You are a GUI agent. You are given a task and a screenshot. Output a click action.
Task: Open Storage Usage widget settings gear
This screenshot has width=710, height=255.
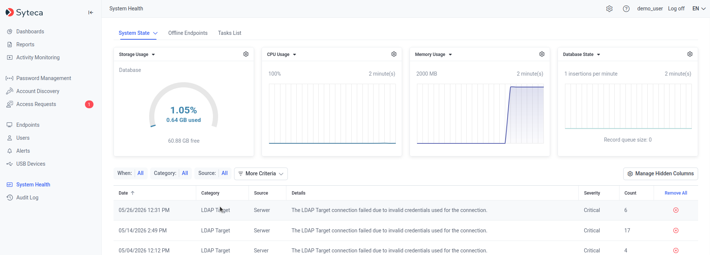[246, 54]
